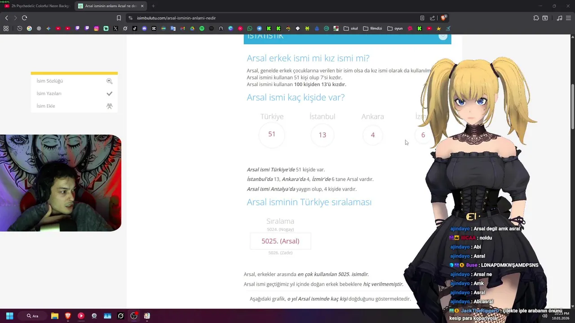Image resolution: width=575 pixels, height=323 pixels.
Task: Open the Google Drive bookmark
Action: [192, 28]
